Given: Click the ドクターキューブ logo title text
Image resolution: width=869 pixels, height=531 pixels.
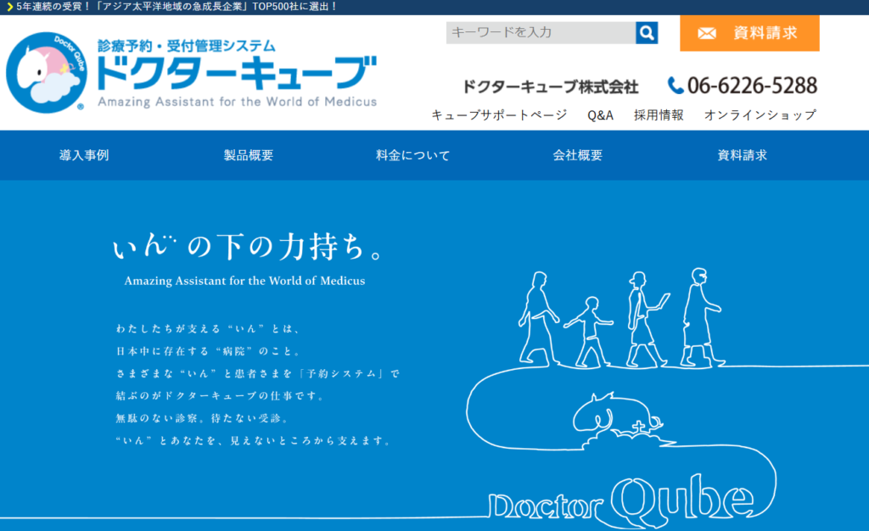Looking at the screenshot, I should tap(237, 73).
